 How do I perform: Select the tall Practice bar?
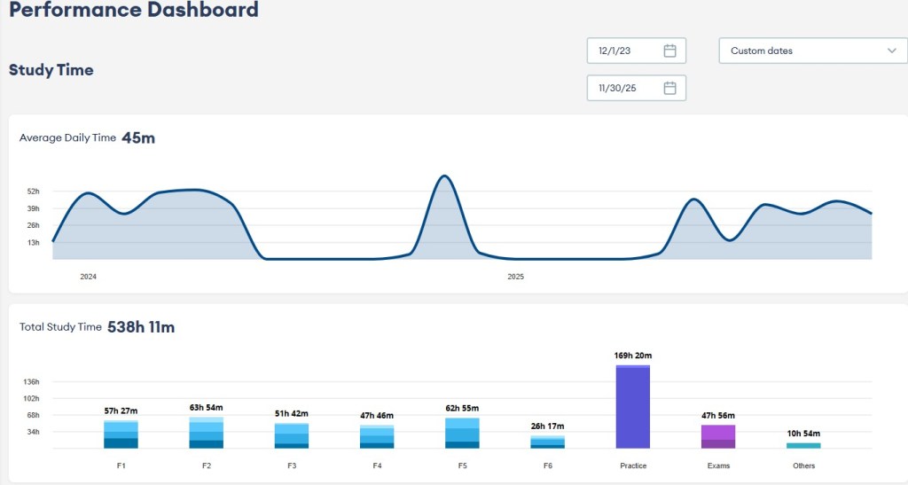coord(633,407)
